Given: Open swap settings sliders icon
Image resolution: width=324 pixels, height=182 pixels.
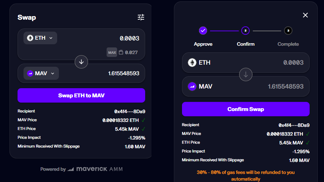Looking at the screenshot, I should tap(141, 17).
